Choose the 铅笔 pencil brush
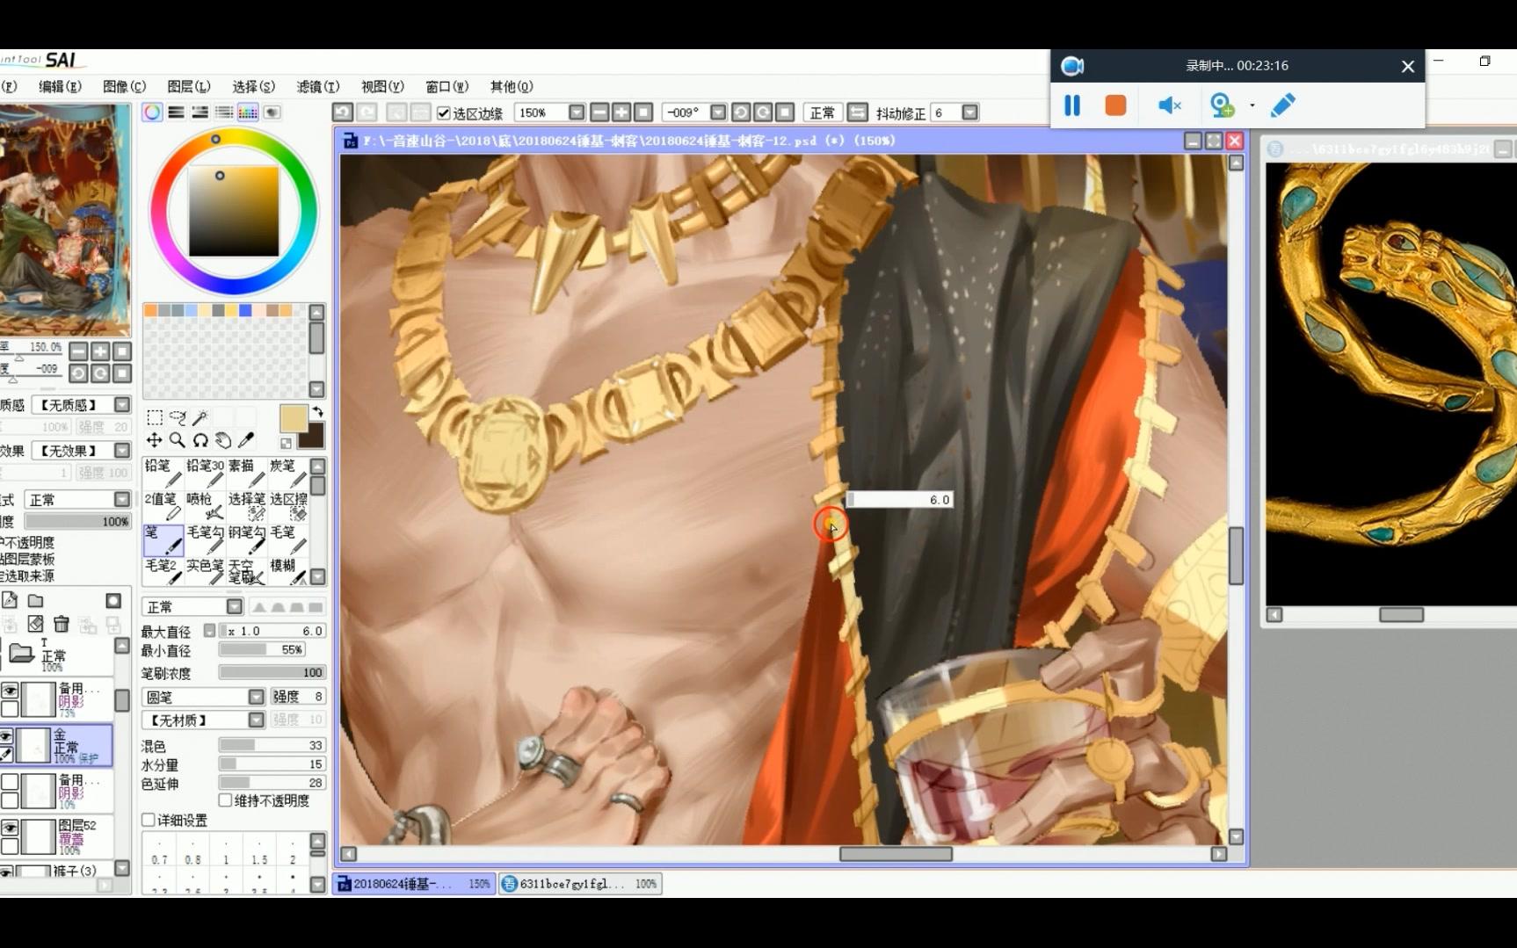Screen dimensions: 1517x948 (x=163, y=472)
